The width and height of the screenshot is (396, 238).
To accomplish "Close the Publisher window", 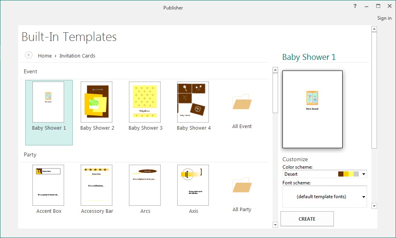I will pos(390,6).
